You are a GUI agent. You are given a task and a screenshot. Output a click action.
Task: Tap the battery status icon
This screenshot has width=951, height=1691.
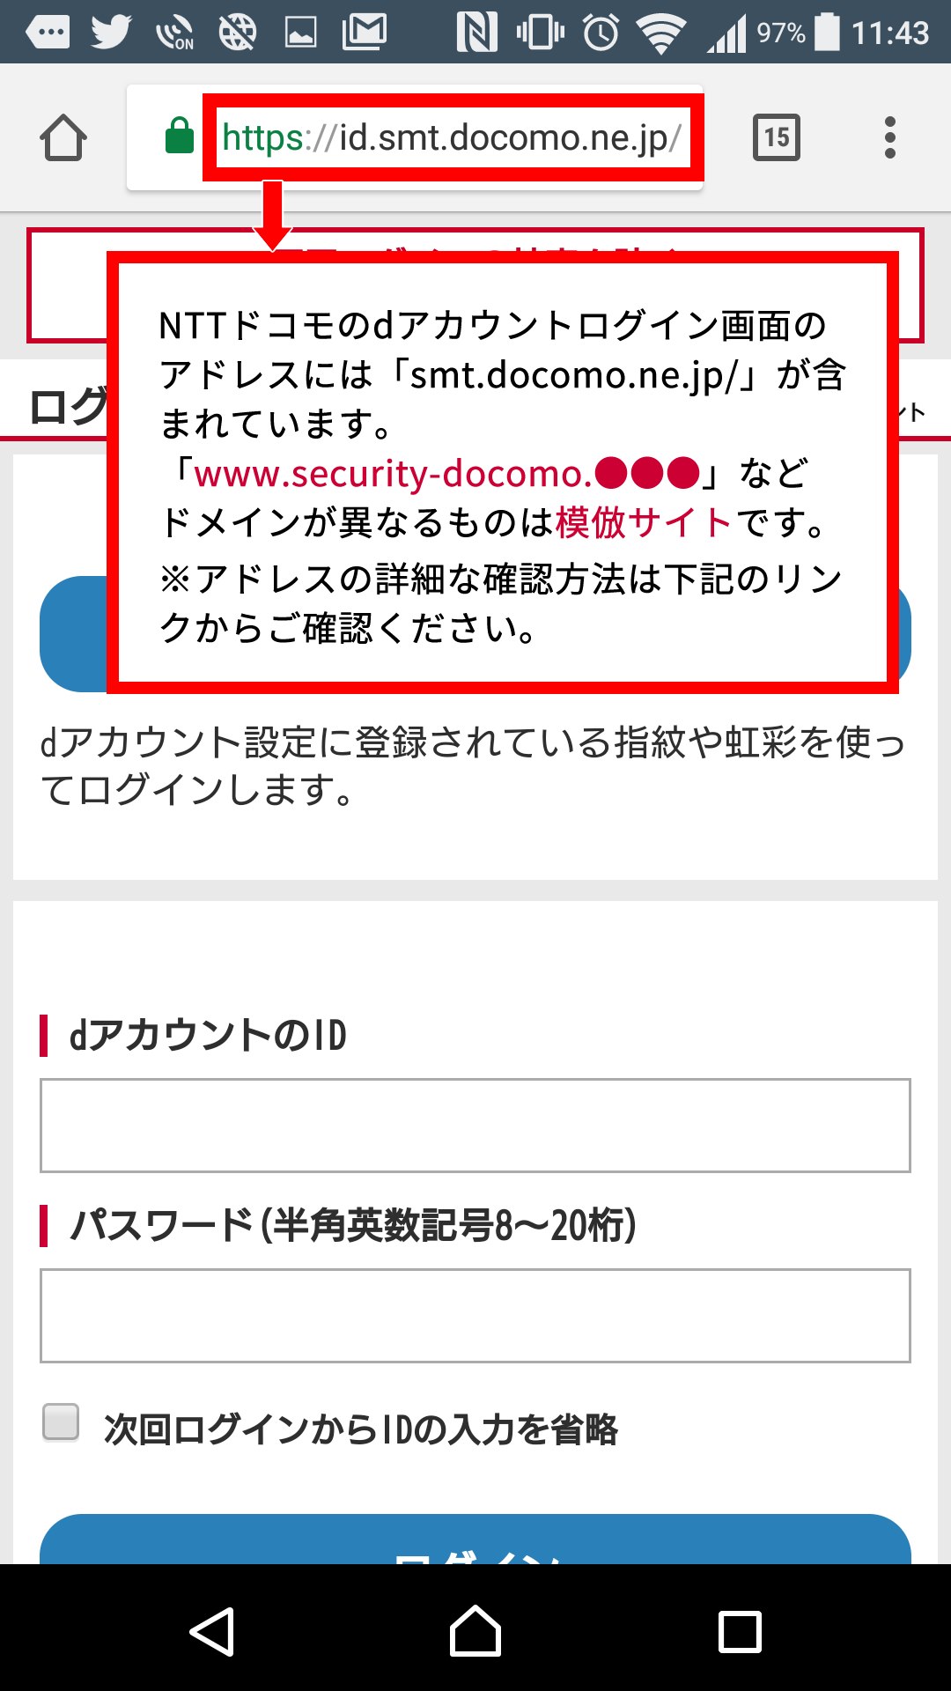[827, 32]
